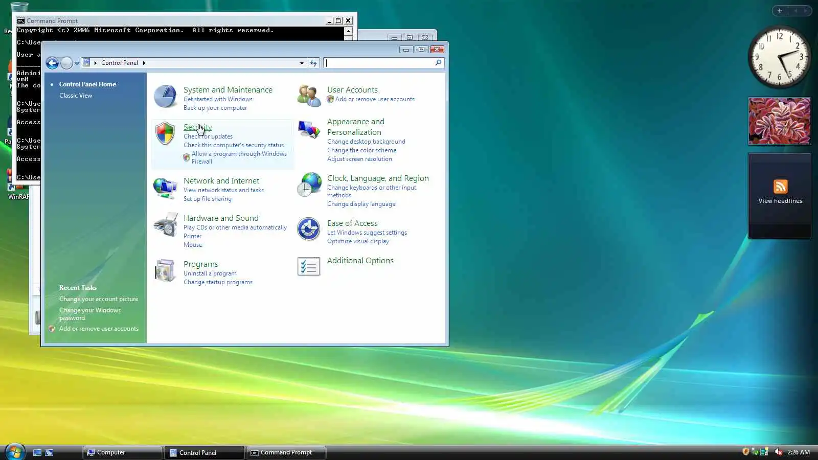Open the Hardware and Sound printer icon

(165, 225)
